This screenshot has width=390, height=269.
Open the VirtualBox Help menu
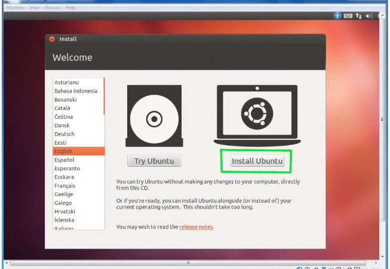[70, 7]
